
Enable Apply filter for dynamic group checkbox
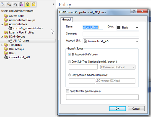[67, 91]
